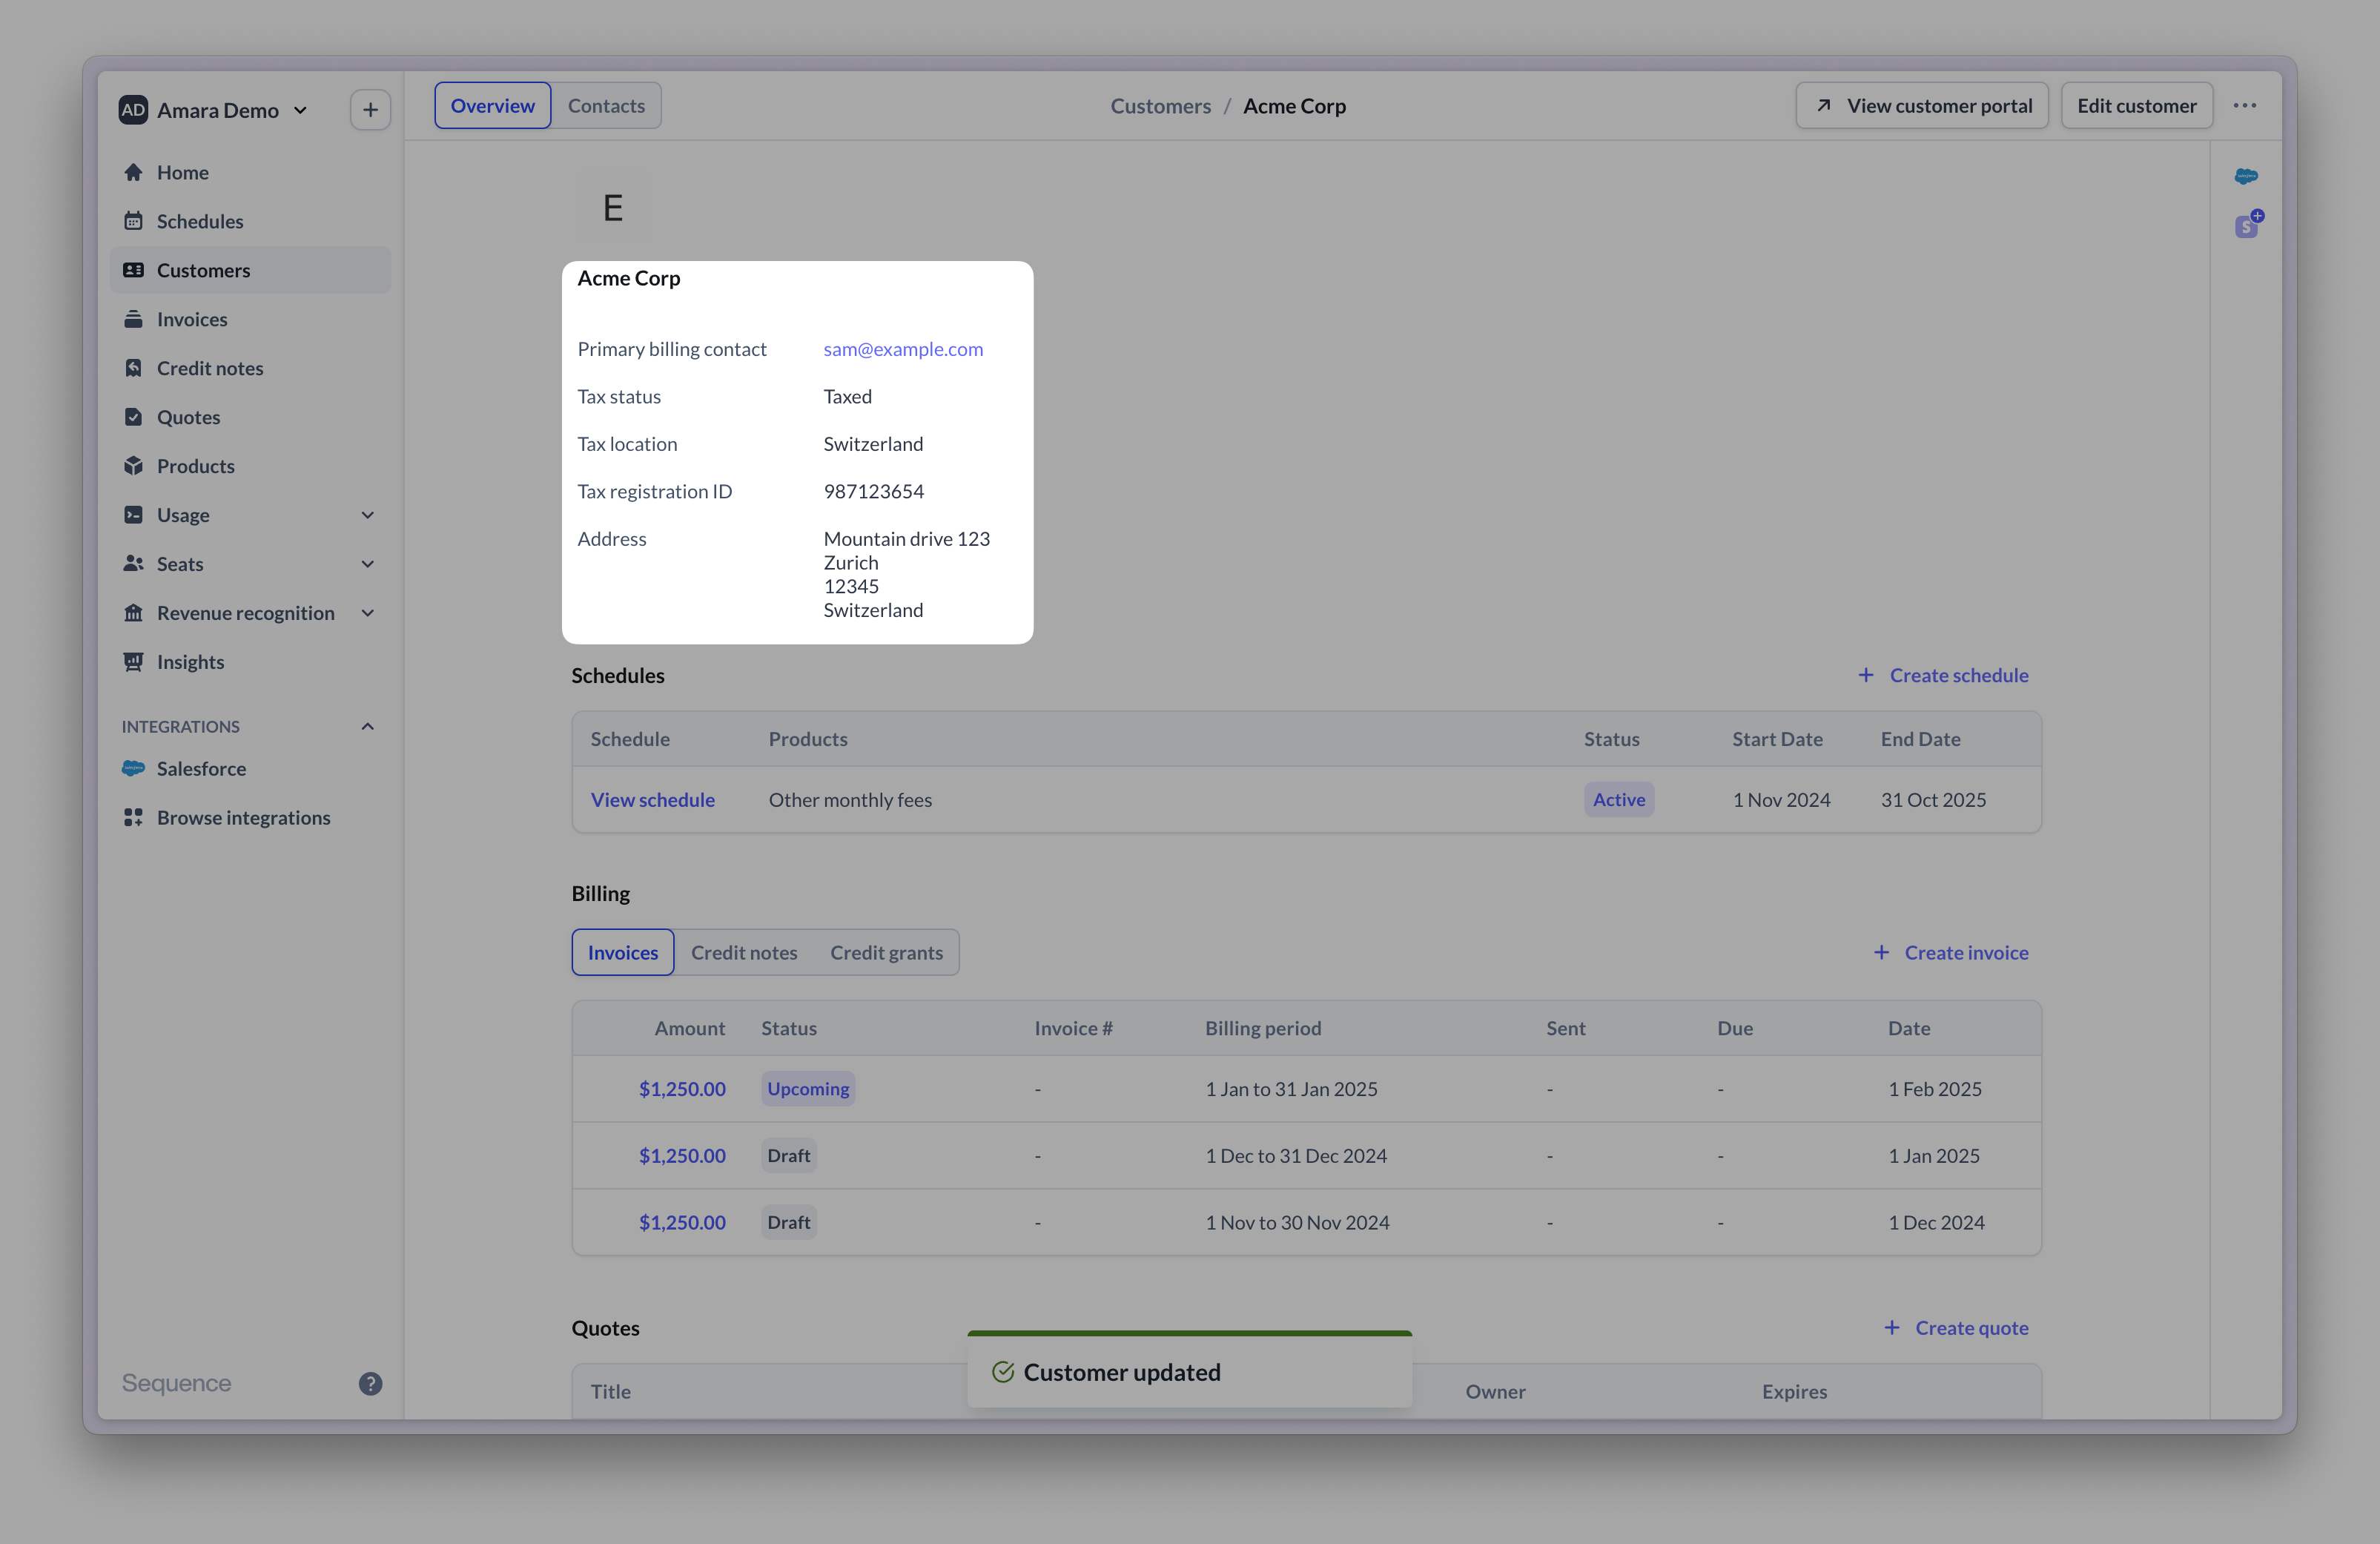Click the Draft badge dated 1 Jan 2025
Screen dimensions: 2380x1544
789,1155
